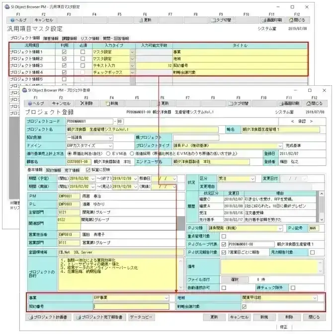
Task: Toggle 必須 checkbox for プロジェクト情報2
Action: pos(83,59)
